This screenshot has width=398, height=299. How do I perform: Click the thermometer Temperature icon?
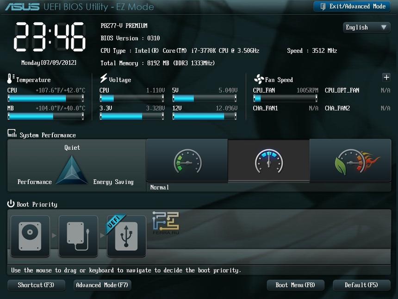(11, 79)
